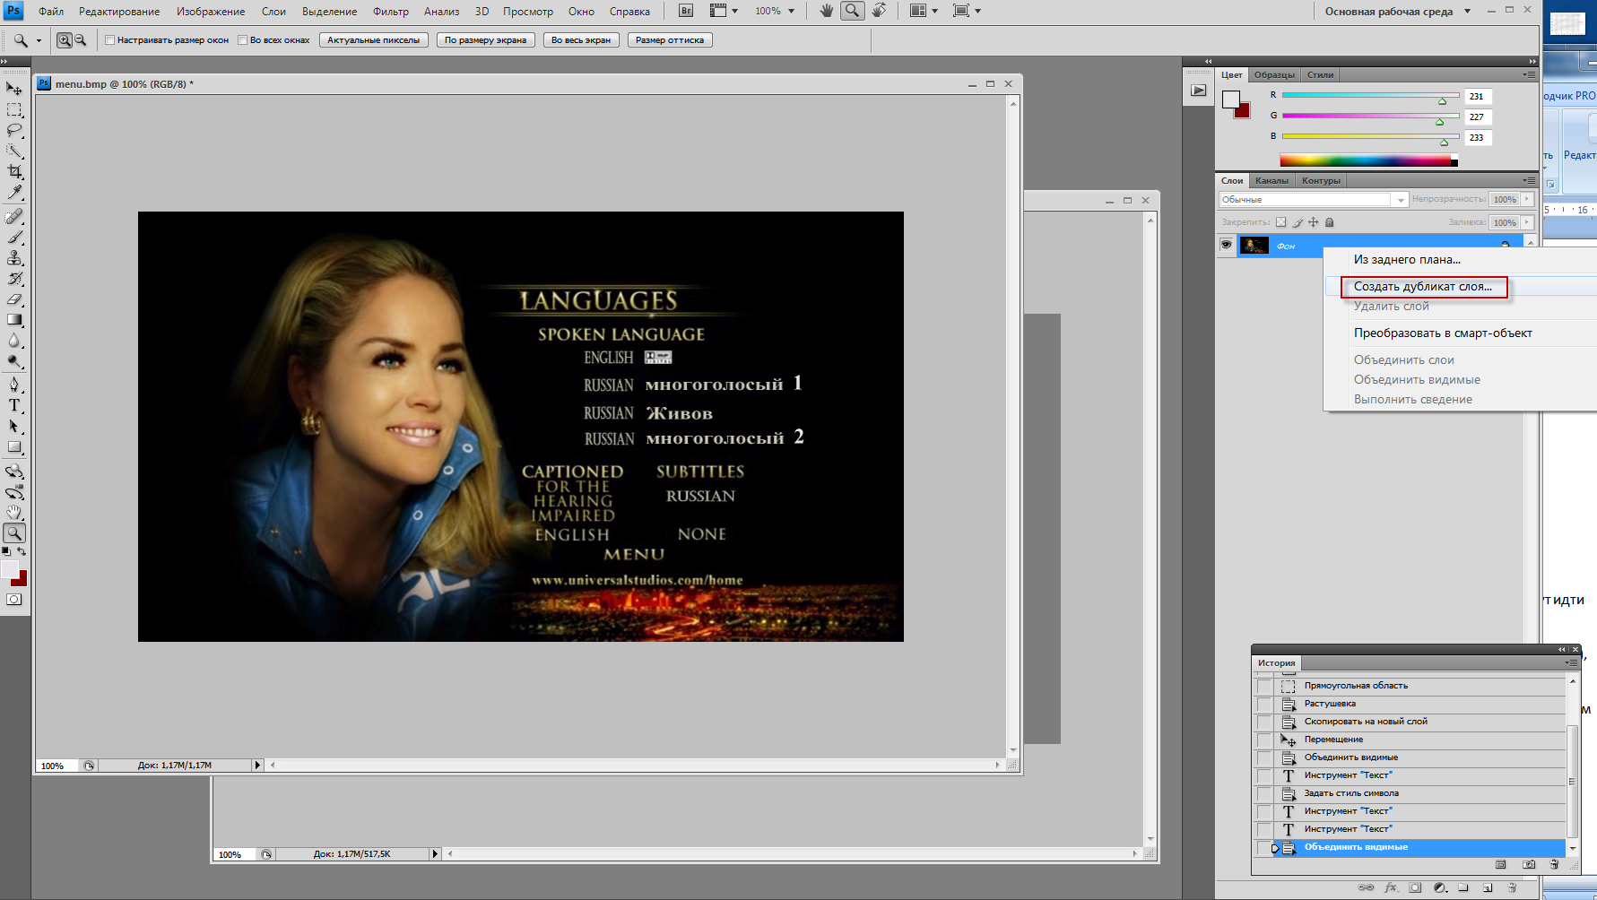Select the Eyedropper tool
The height and width of the screenshot is (900, 1597).
(14, 192)
